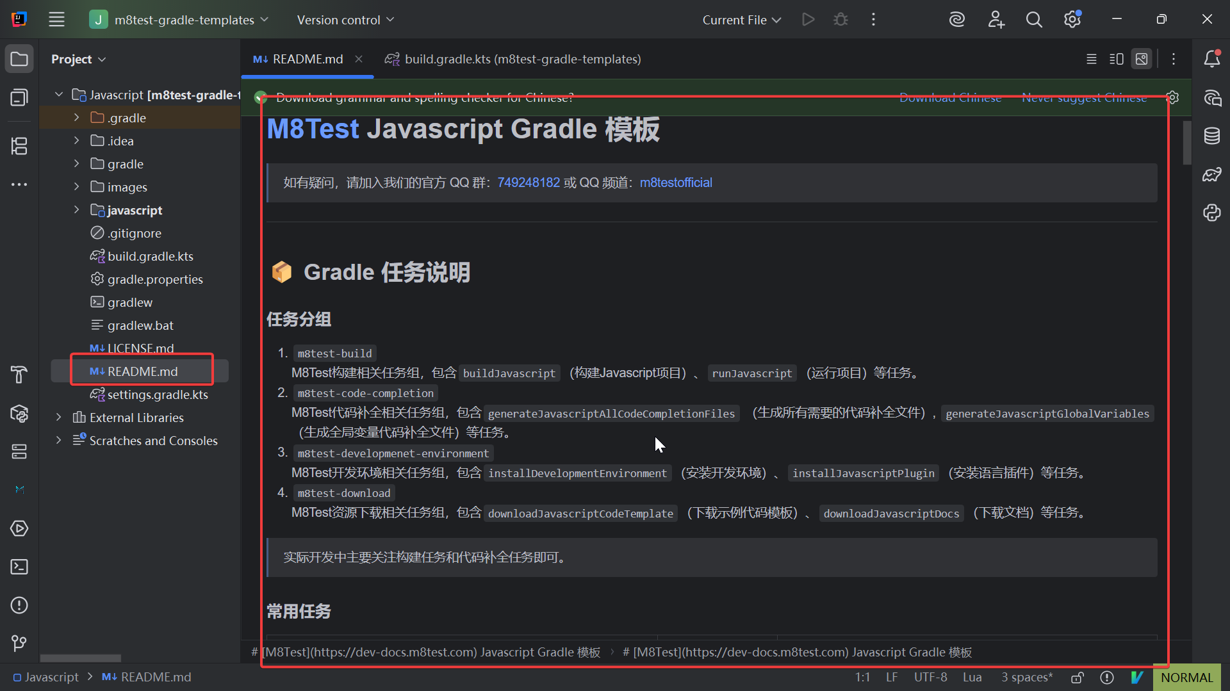Expand the External Libraries node
Image resolution: width=1230 pixels, height=691 pixels.
pos(58,417)
